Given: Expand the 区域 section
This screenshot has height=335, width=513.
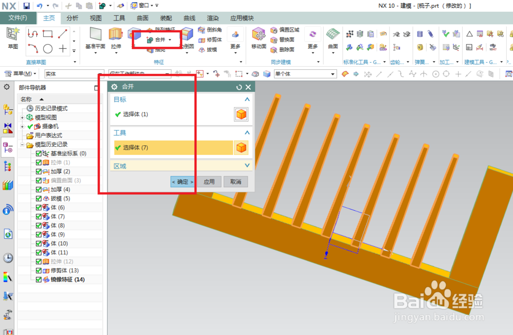Looking at the screenshot, I should pyautogui.click(x=247, y=166).
